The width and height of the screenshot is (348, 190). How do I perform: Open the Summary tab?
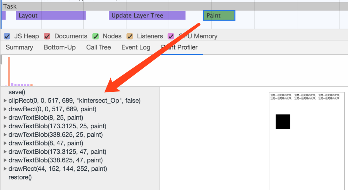pos(19,47)
